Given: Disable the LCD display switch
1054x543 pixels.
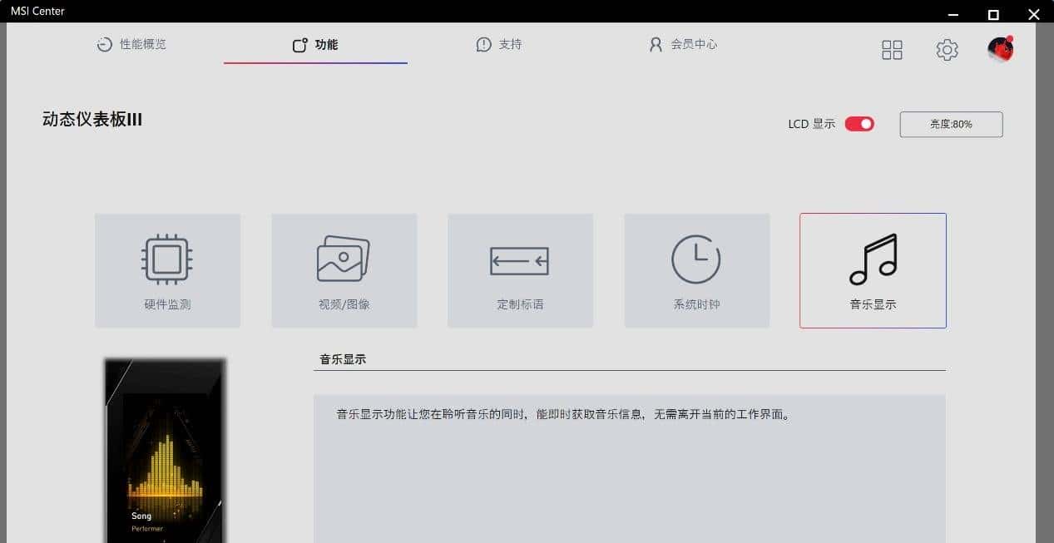Looking at the screenshot, I should click(x=861, y=123).
